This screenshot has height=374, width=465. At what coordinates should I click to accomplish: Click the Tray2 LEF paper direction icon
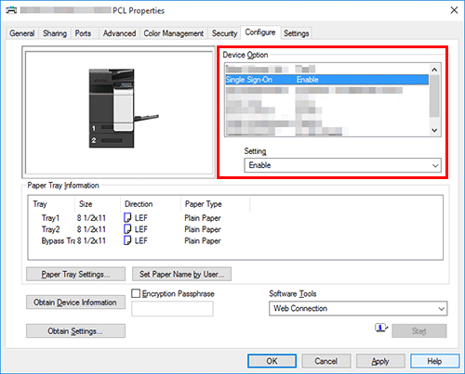click(x=127, y=229)
